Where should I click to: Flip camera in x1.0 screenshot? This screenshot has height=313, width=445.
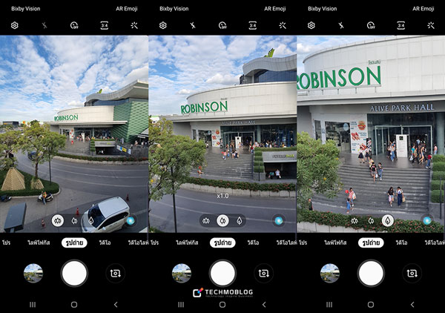263,273
